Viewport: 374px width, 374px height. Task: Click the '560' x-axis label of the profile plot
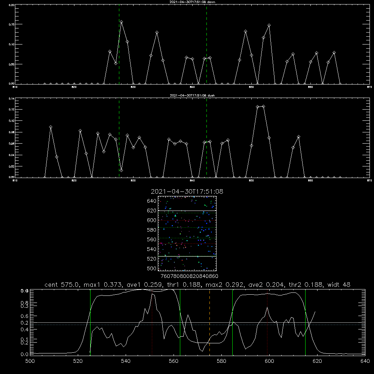174,361
